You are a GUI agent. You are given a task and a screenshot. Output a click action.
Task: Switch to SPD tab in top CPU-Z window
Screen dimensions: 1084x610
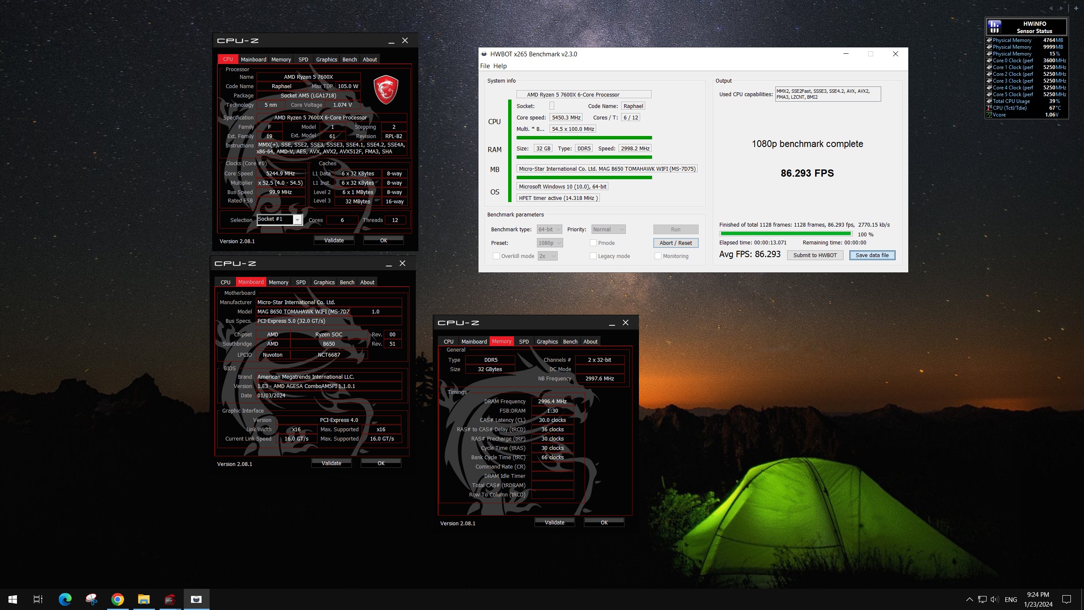coord(303,59)
